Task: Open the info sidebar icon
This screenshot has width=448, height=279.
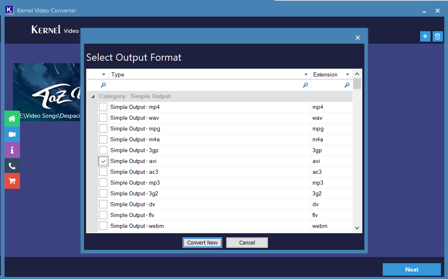Action: (x=12, y=150)
